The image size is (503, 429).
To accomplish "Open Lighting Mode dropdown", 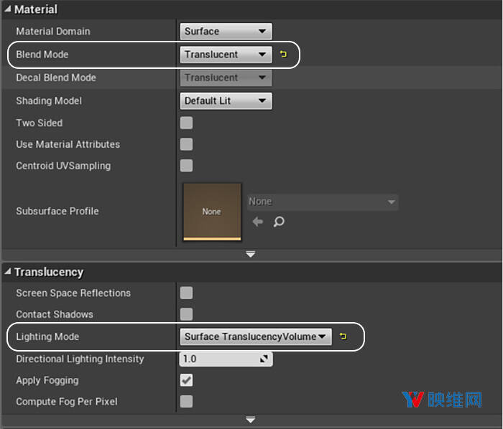I will click(x=255, y=336).
